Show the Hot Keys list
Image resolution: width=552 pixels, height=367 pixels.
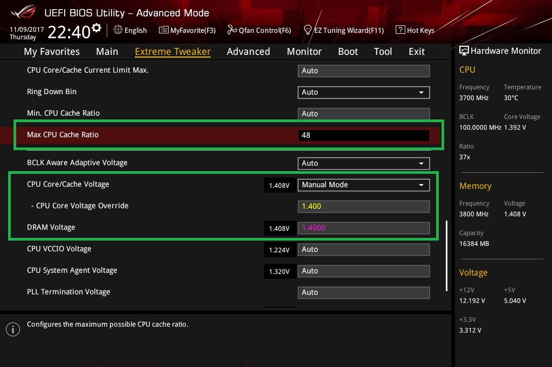tap(415, 30)
